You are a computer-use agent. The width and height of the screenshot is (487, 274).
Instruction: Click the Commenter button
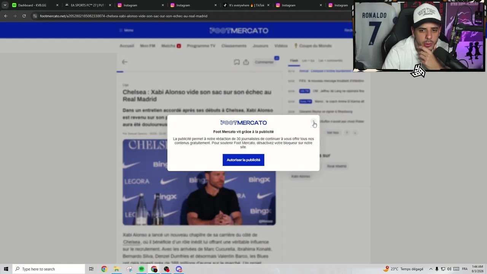click(x=264, y=62)
